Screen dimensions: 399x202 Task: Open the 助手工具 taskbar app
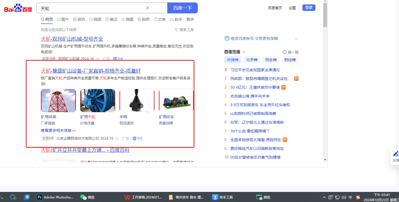(223, 197)
